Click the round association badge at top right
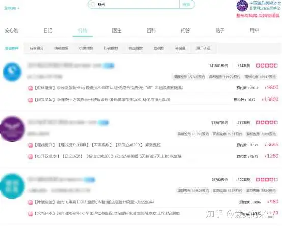 click(x=242, y=6)
